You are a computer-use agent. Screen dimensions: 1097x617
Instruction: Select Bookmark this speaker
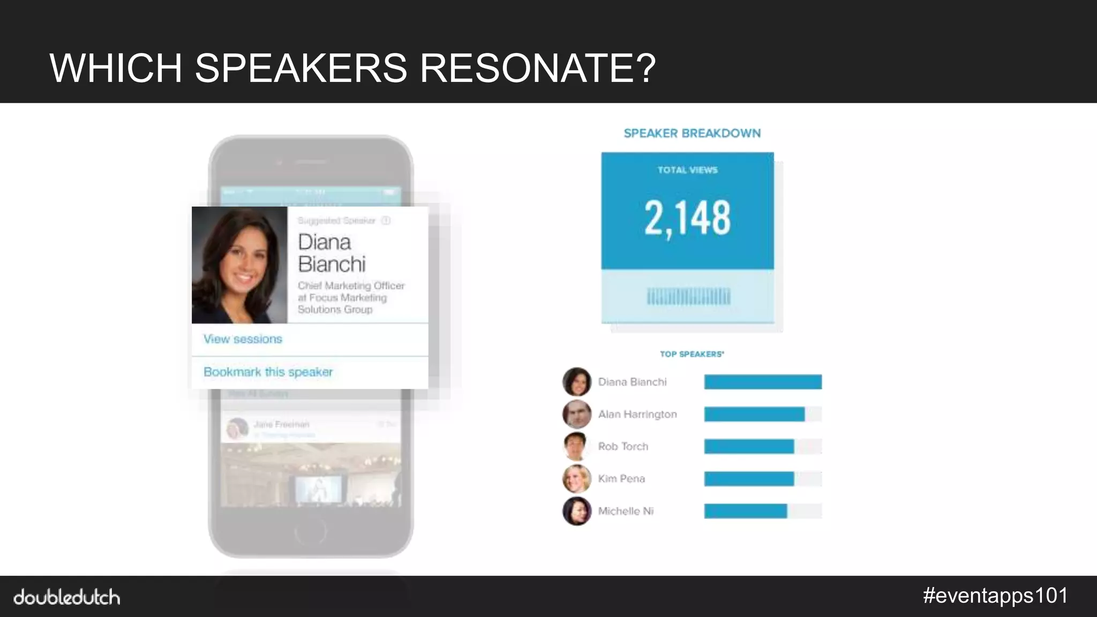(268, 372)
